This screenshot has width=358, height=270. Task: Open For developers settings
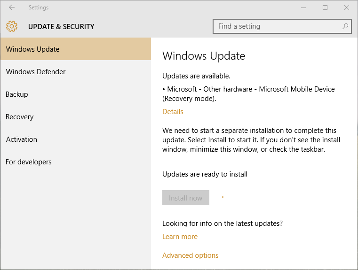[76, 162]
